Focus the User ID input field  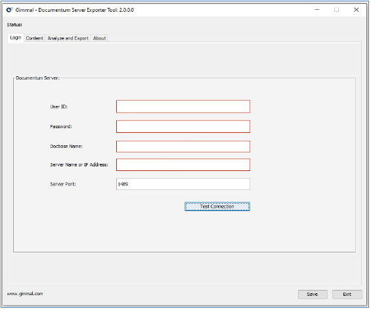pyautogui.click(x=183, y=107)
